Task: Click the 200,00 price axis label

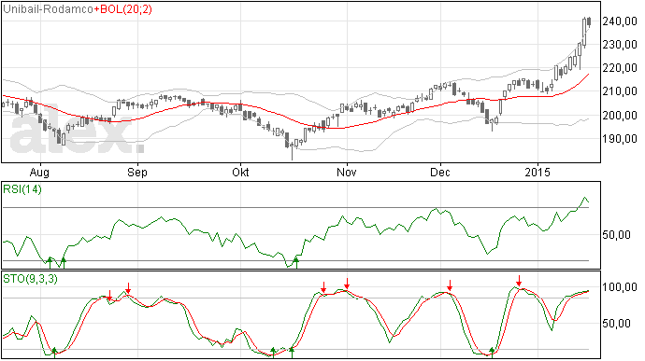Action: point(620,116)
